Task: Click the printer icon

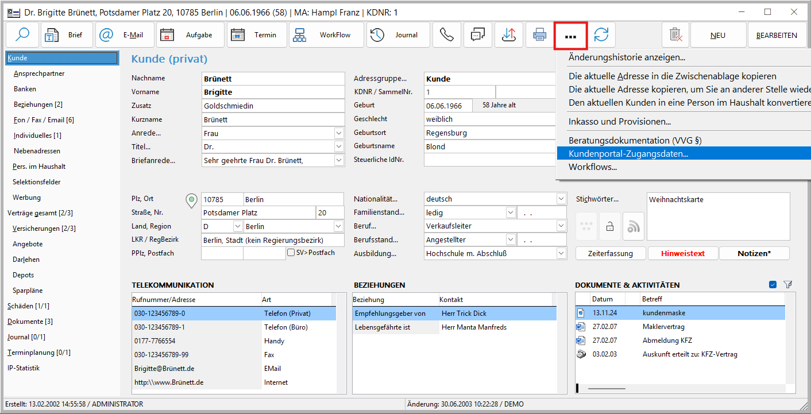Action: click(x=539, y=35)
